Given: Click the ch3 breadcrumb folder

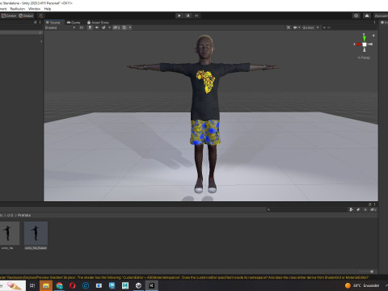Looking at the screenshot, I should 11,215.
